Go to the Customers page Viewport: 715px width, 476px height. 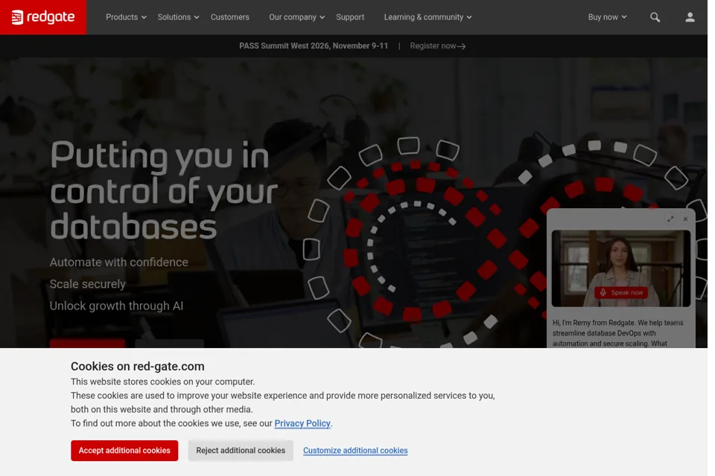[x=230, y=17]
